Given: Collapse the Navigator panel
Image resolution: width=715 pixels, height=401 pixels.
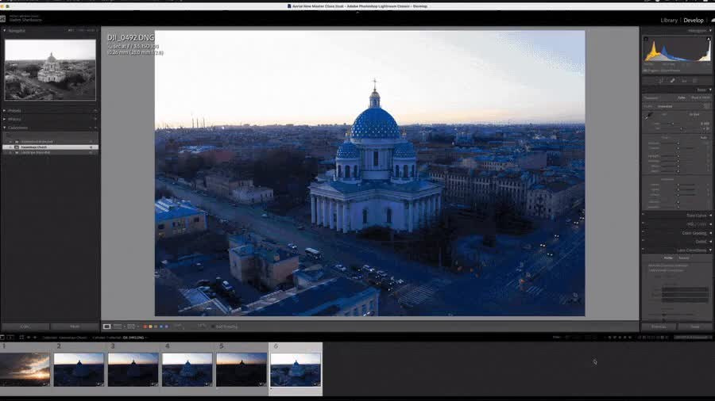Looking at the screenshot, I should click(x=5, y=30).
